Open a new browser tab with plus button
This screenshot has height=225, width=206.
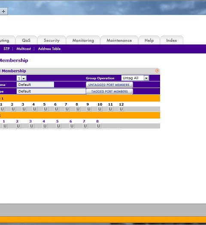[x=3, y=11]
